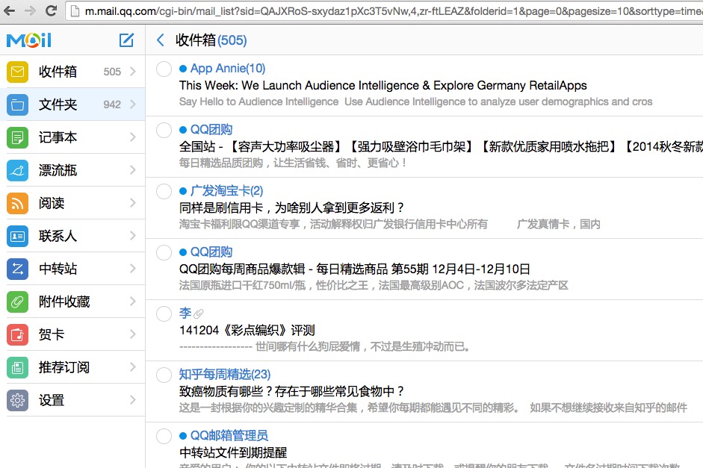
Task: Check the 知乎每周精选(23) mail checkbox
Action: [x=164, y=375]
